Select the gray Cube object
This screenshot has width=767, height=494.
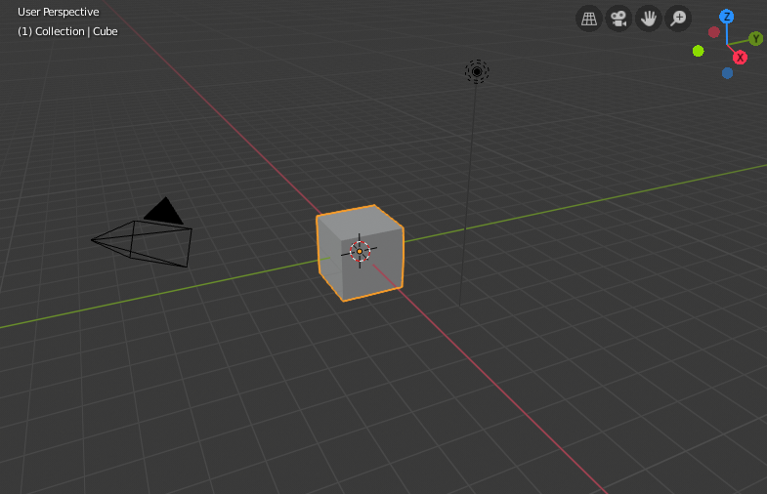click(360, 253)
